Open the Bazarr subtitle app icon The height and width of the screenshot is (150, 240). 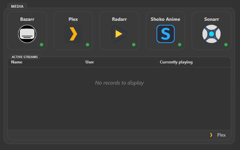coord(27,34)
